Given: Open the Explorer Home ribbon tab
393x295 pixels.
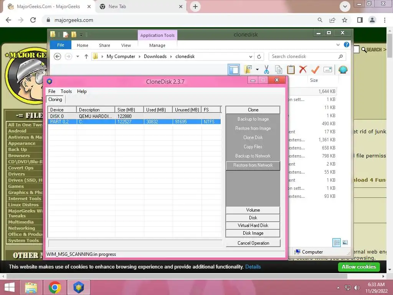Looking at the screenshot, I should (82, 45).
